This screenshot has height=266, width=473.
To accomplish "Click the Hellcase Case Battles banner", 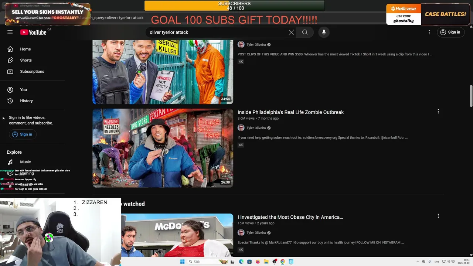I will [x=428, y=14].
